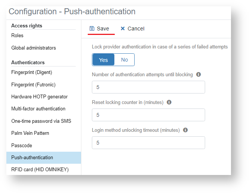Click the Login method unlocking timeout field
The height and width of the screenshot is (193, 249).
(148, 143)
